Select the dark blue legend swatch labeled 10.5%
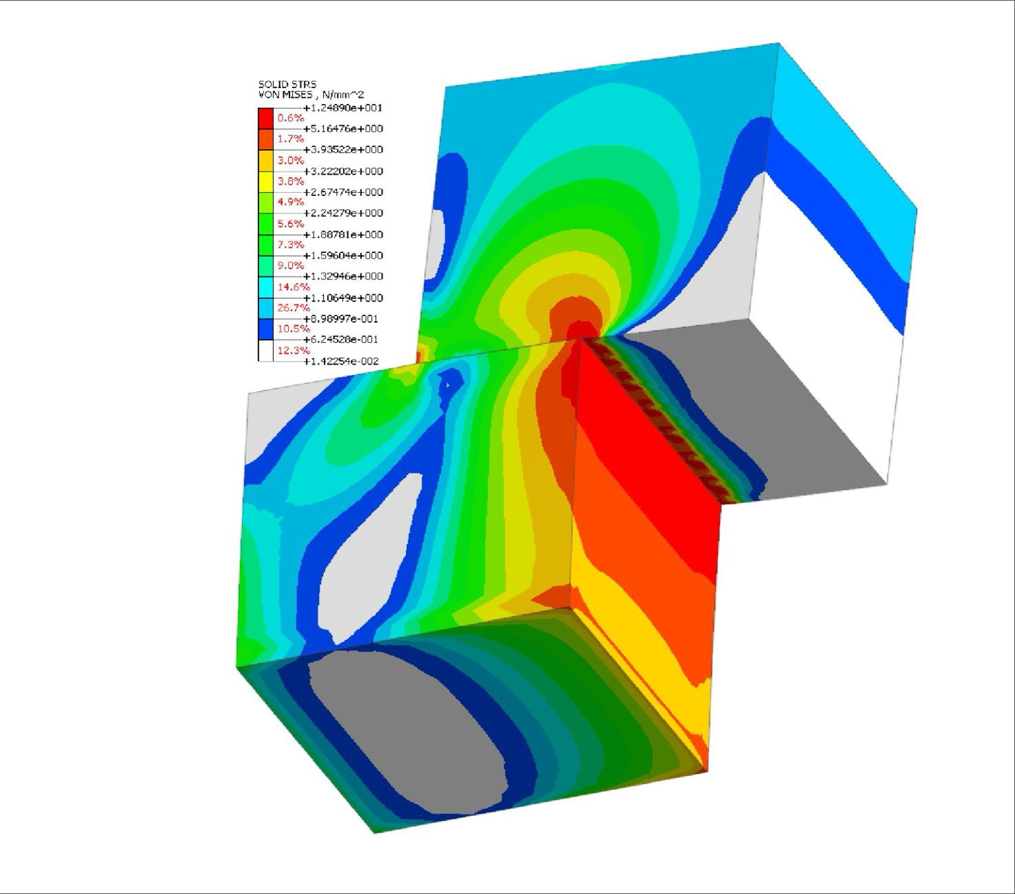The width and height of the screenshot is (1015, 894). [265, 329]
